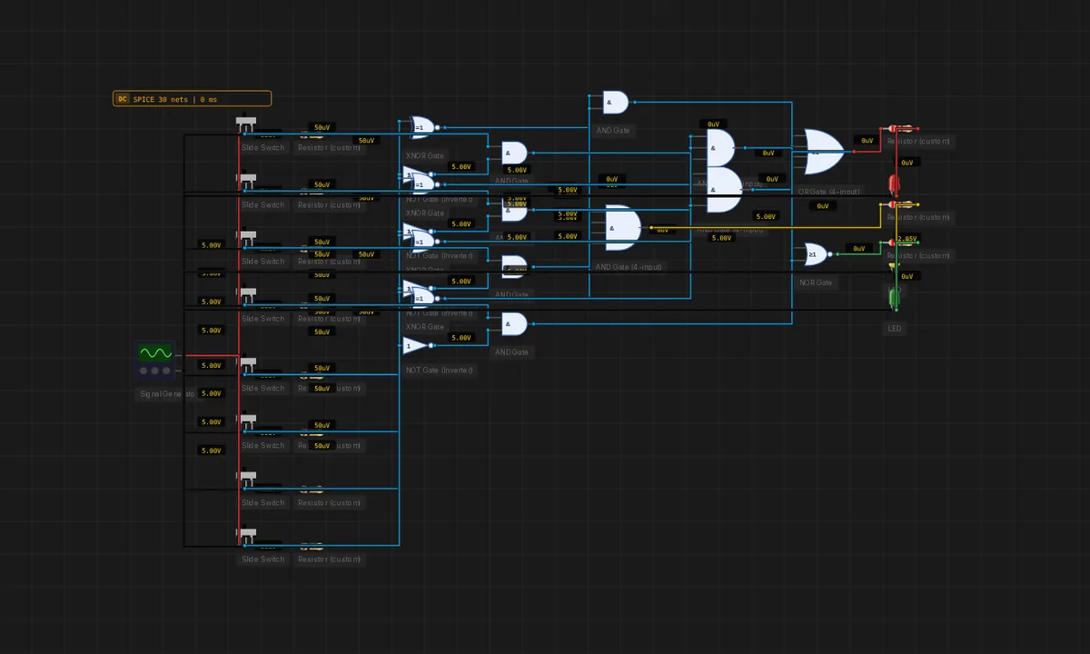Viewport: 1090px width, 654px height.
Task: Click the AND gate with the yellow output wire
Action: pos(623,227)
